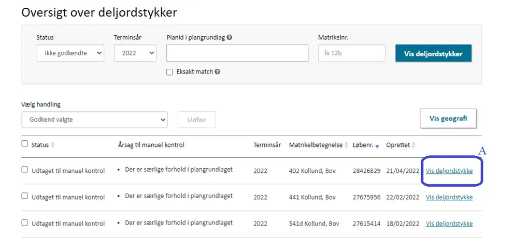
Task: Enable the Eksakt match checkbox
Action: (169, 72)
